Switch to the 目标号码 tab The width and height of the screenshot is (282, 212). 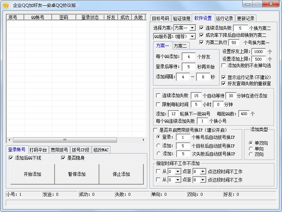coord(160,18)
